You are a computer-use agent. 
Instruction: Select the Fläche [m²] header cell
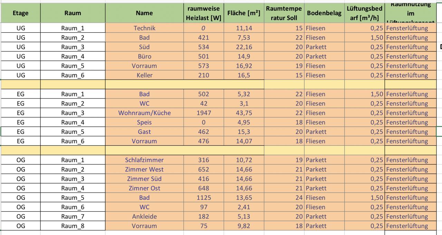point(244,13)
